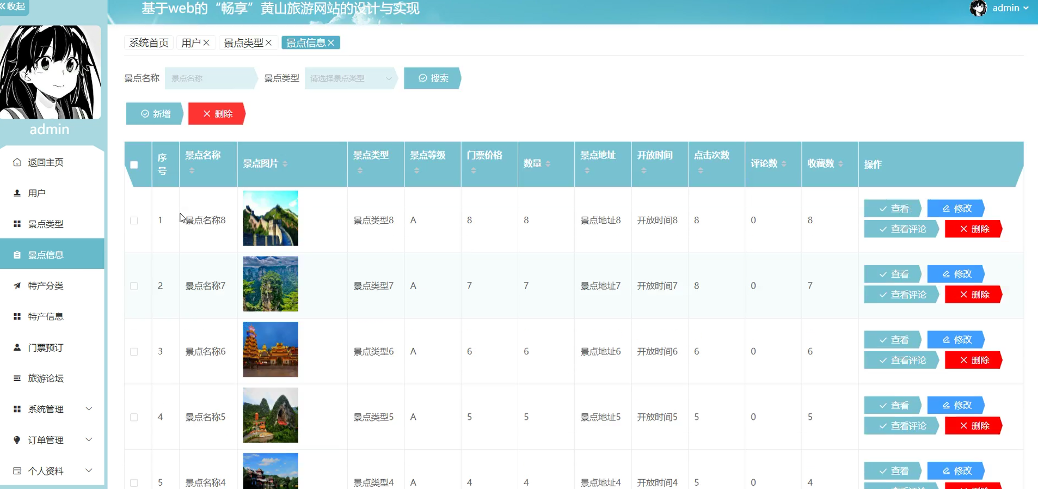Viewport: 1038px width, 489px height.
Task: Open 特产信息 in the sidebar menu
Action: click(x=52, y=316)
